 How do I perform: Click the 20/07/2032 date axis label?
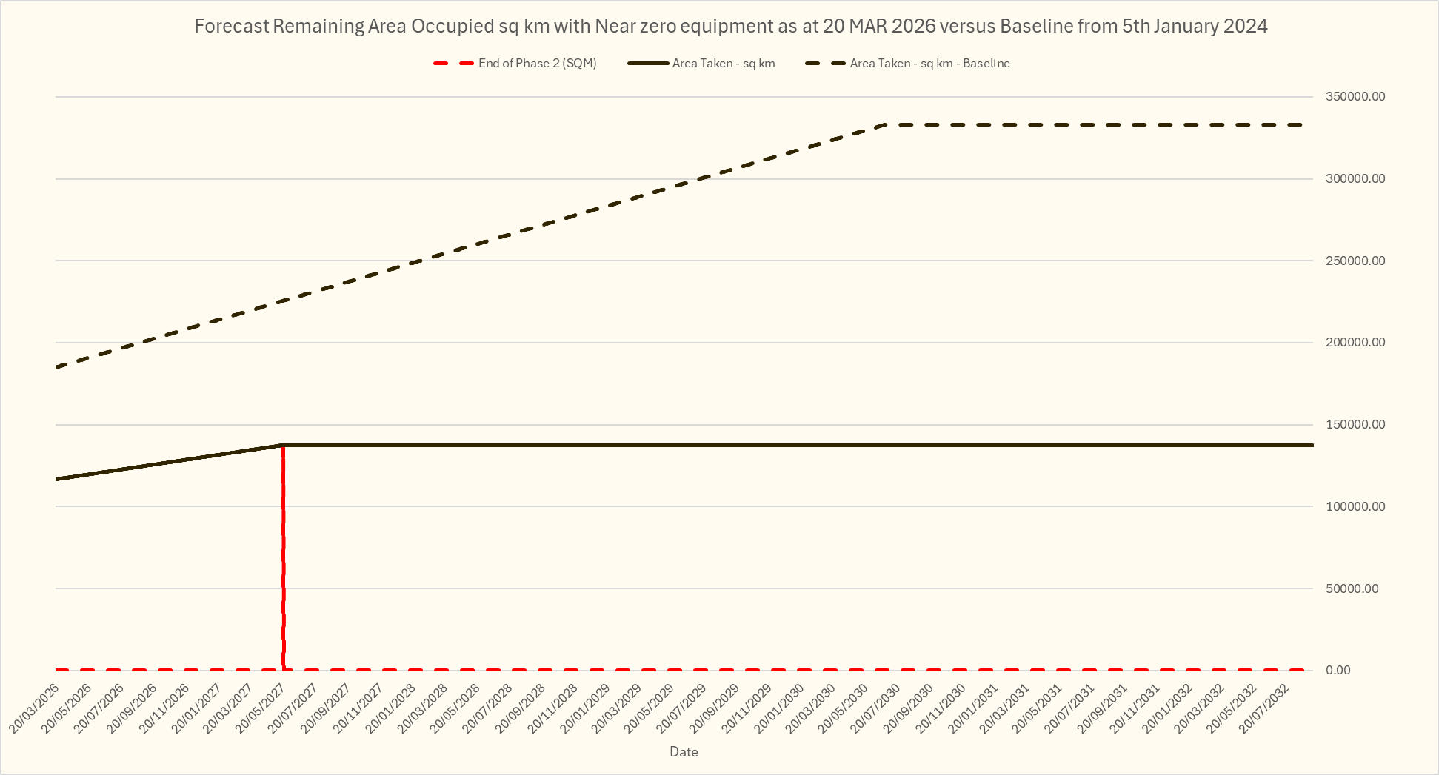click(x=1266, y=708)
